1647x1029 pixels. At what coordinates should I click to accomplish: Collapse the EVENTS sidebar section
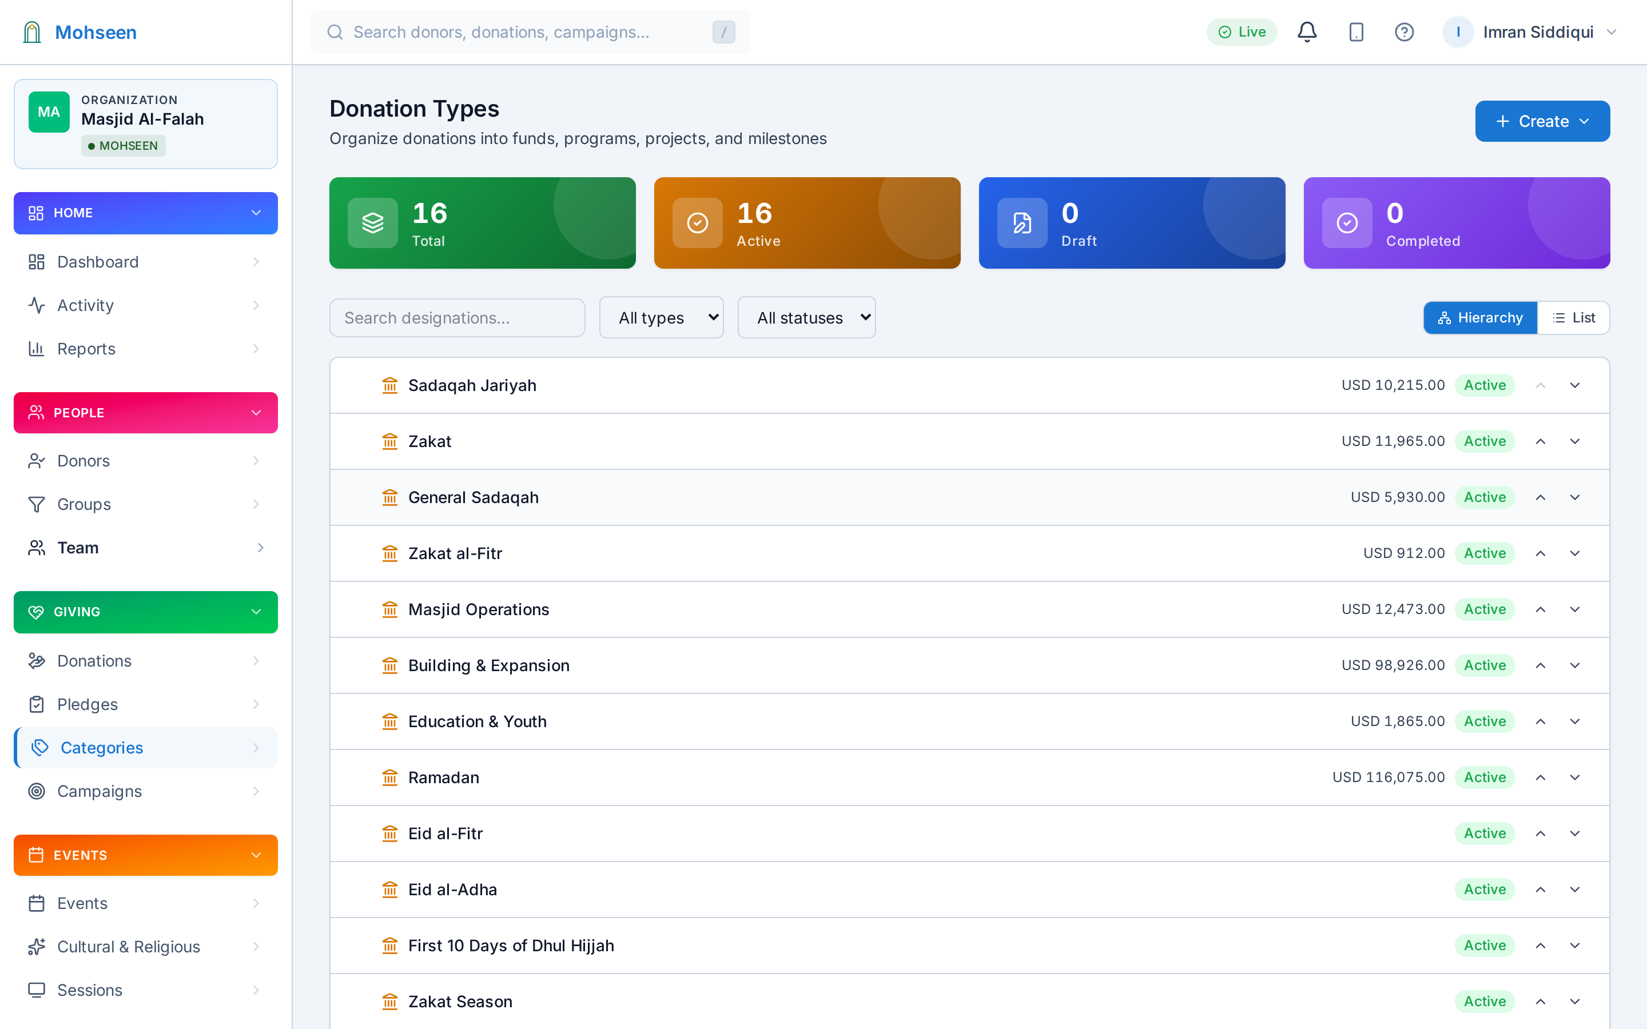coord(146,855)
